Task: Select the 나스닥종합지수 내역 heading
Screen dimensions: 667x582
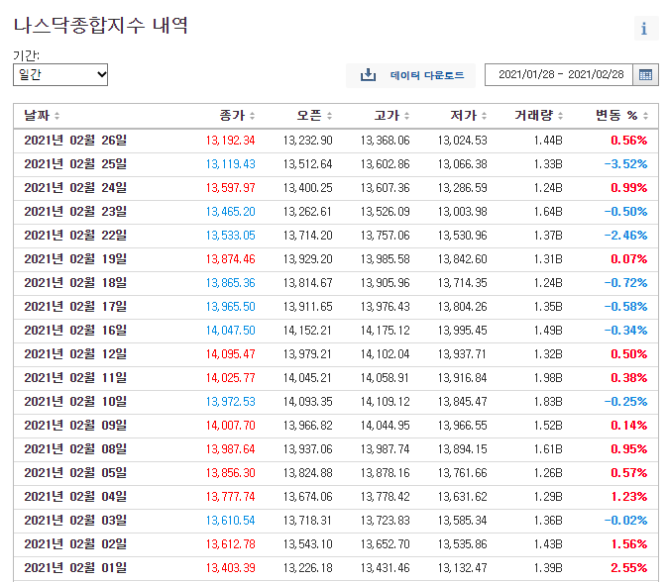Action: click(100, 26)
